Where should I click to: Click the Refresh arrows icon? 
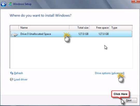point(12,73)
